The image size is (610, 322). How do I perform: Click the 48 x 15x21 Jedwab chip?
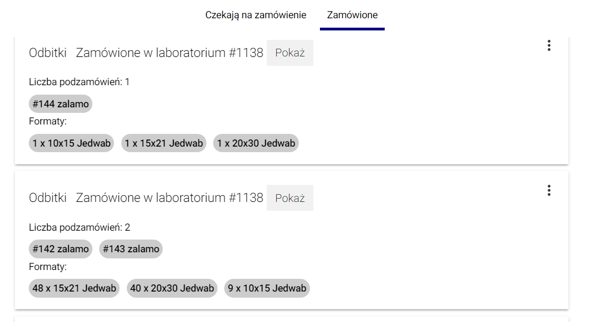[74, 288]
